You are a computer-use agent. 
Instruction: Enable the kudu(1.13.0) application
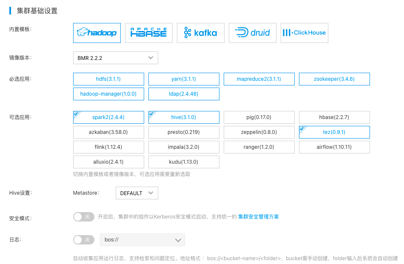tap(184, 162)
